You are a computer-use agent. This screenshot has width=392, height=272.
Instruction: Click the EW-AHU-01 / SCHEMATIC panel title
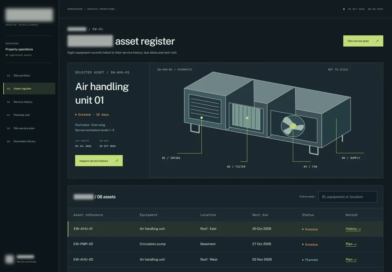point(175,70)
